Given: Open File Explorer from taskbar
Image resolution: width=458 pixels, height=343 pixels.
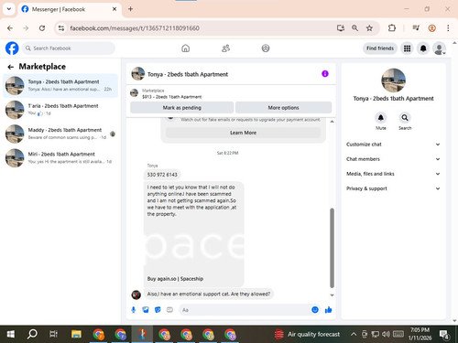Looking at the screenshot, I should [x=76, y=334].
